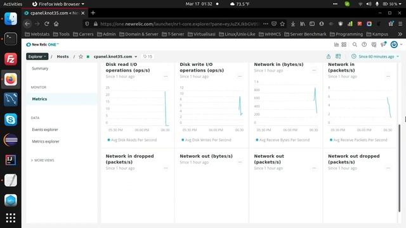Bookmark this page with star icon

pos(282,24)
